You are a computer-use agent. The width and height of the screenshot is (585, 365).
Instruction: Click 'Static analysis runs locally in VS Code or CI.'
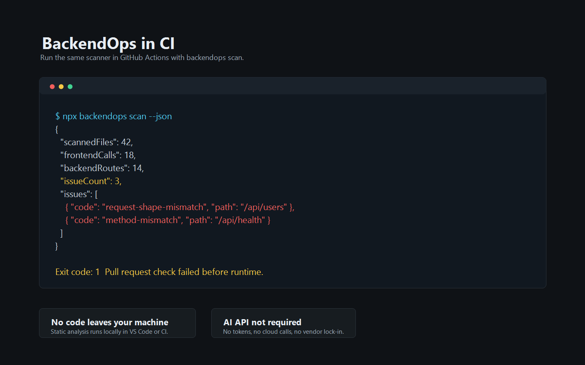click(109, 332)
